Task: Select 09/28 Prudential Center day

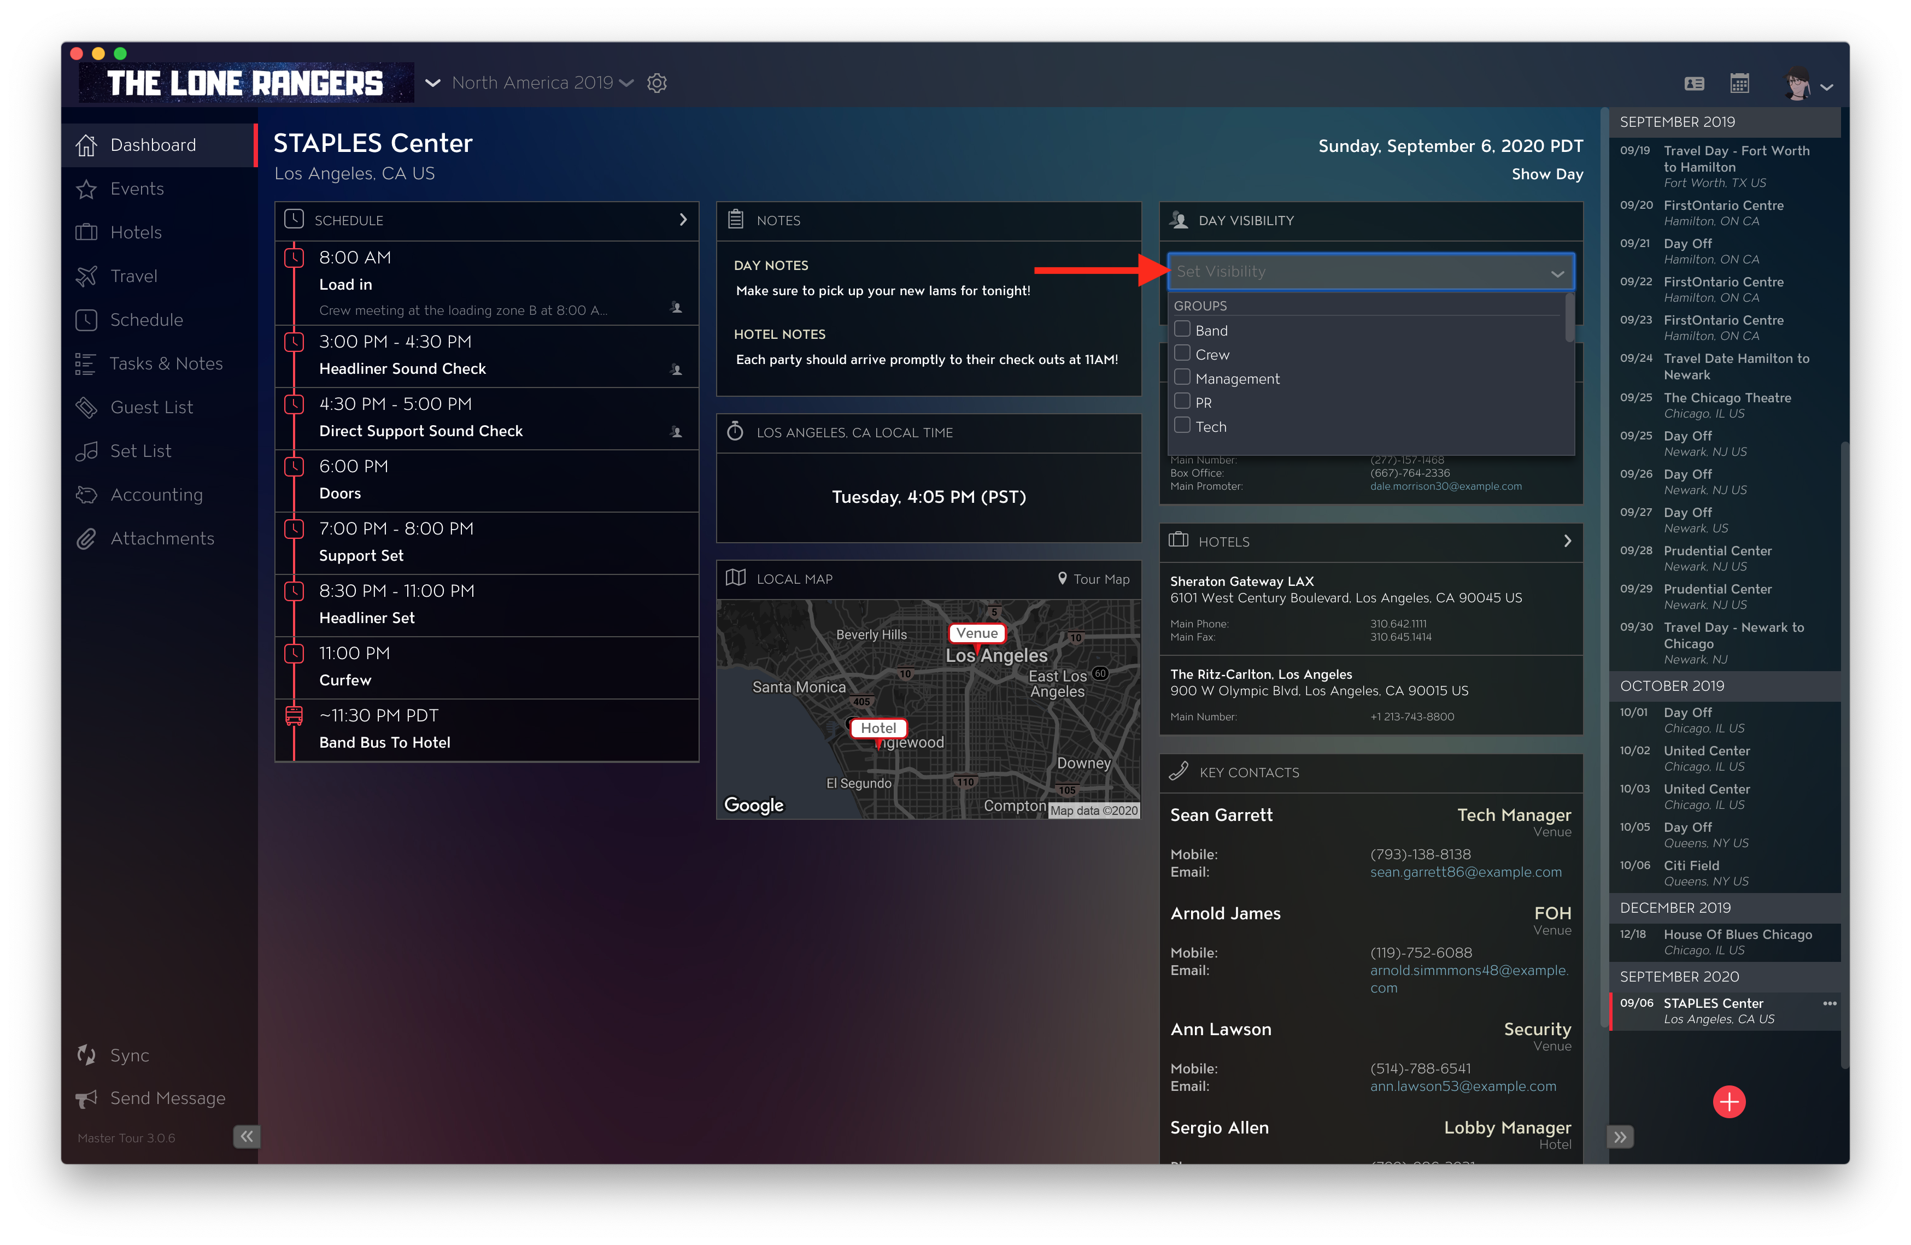Action: (x=1725, y=559)
